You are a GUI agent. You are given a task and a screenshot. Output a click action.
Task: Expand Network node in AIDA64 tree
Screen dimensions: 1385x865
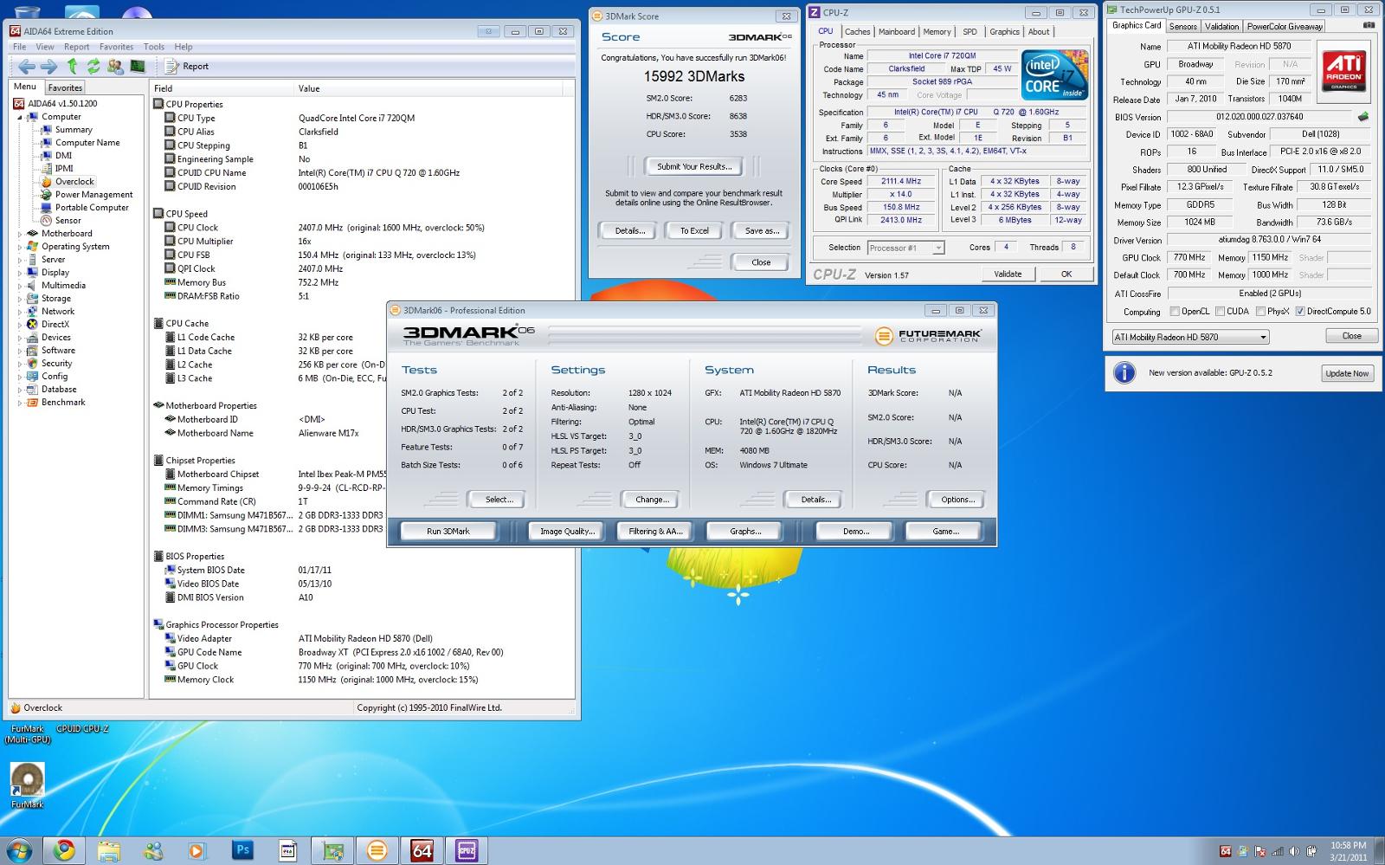click(21, 312)
